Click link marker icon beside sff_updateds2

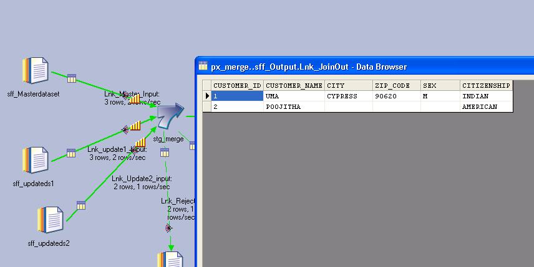pos(81,205)
